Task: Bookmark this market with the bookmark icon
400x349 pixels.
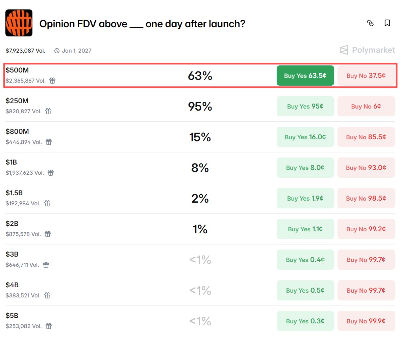Action: (387, 23)
